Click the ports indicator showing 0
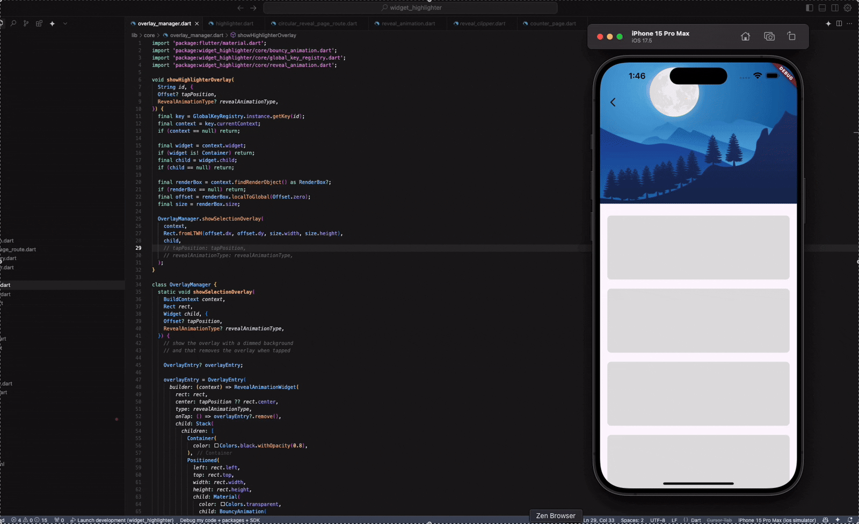The height and width of the screenshot is (524, 859). click(59, 520)
